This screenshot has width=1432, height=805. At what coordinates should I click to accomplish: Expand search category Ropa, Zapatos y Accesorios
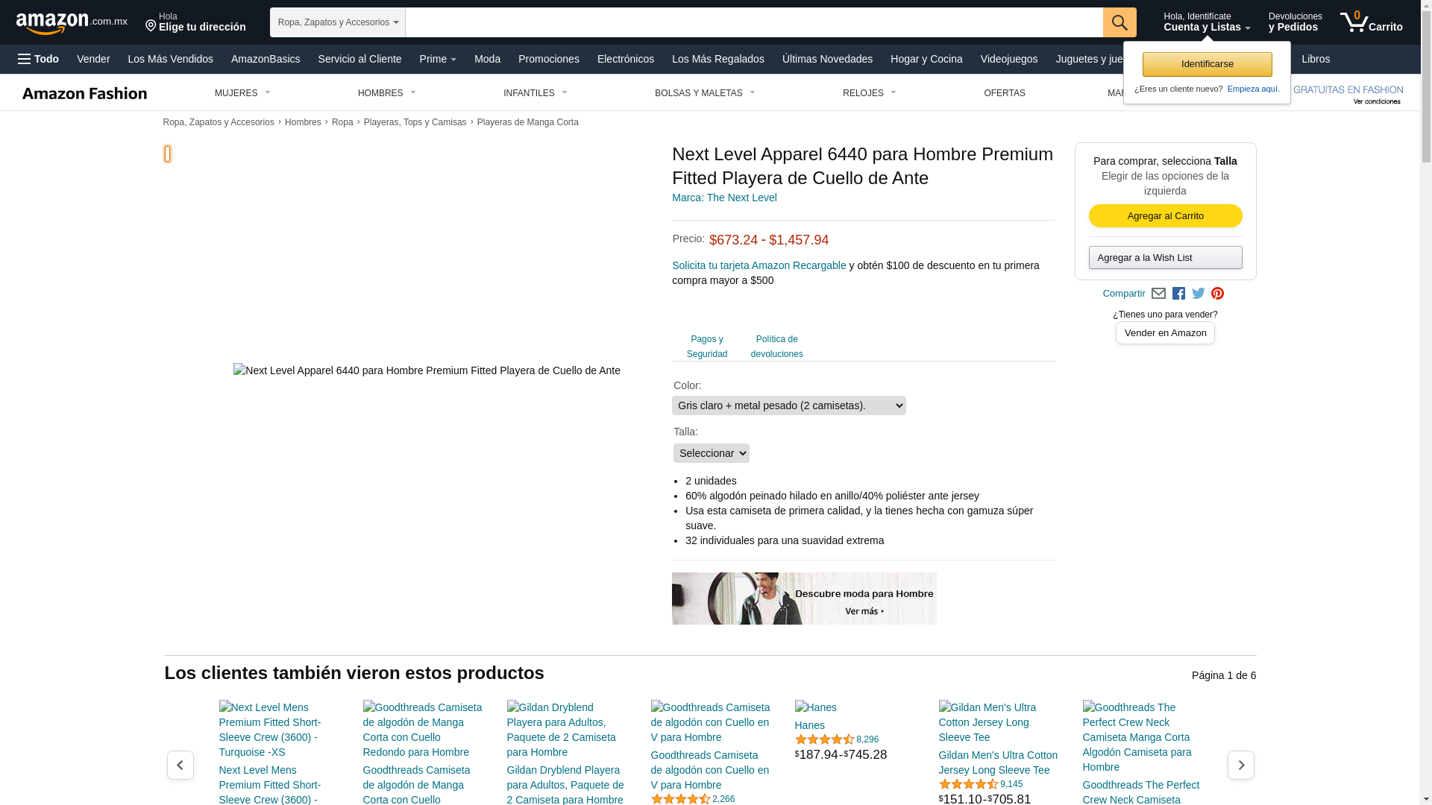coord(337,22)
